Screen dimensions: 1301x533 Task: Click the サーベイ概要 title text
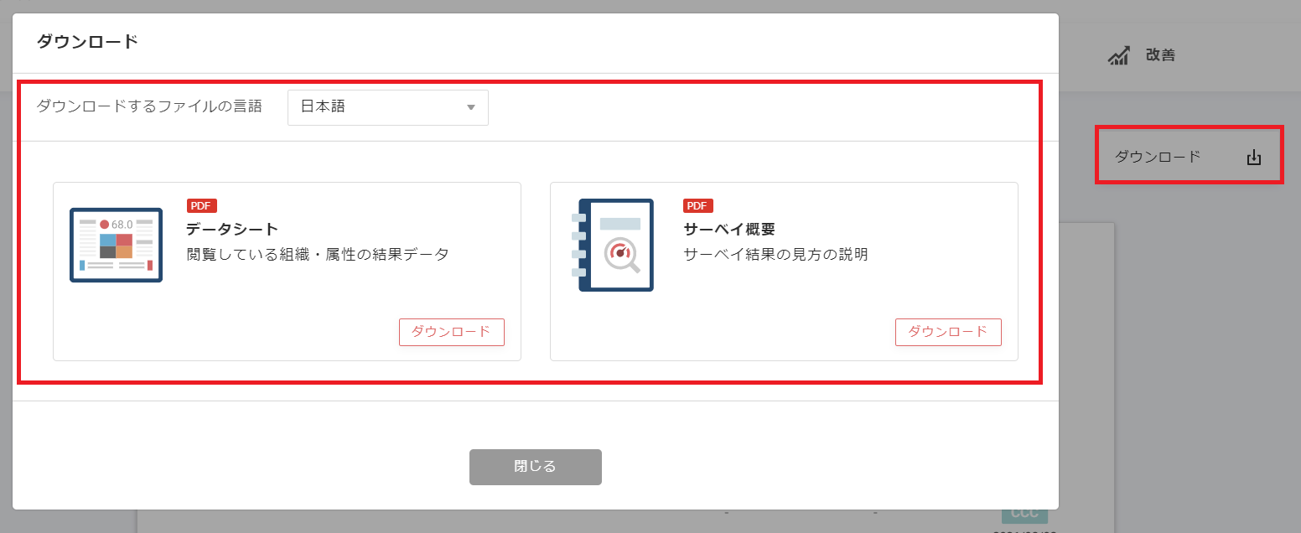pos(729,229)
